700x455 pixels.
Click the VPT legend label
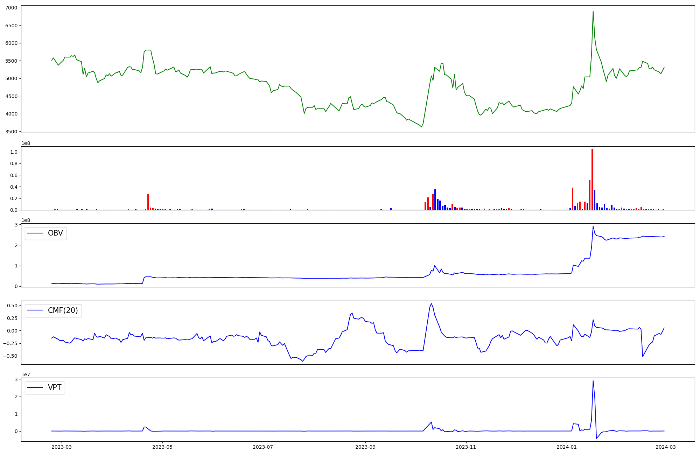55,387
